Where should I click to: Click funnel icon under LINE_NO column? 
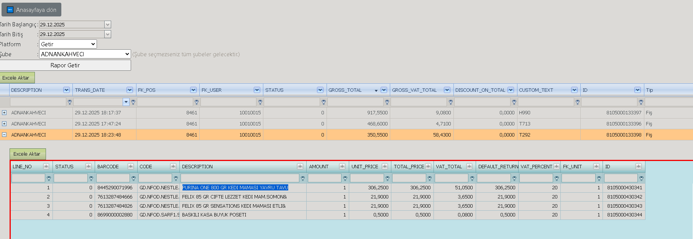coord(49,178)
